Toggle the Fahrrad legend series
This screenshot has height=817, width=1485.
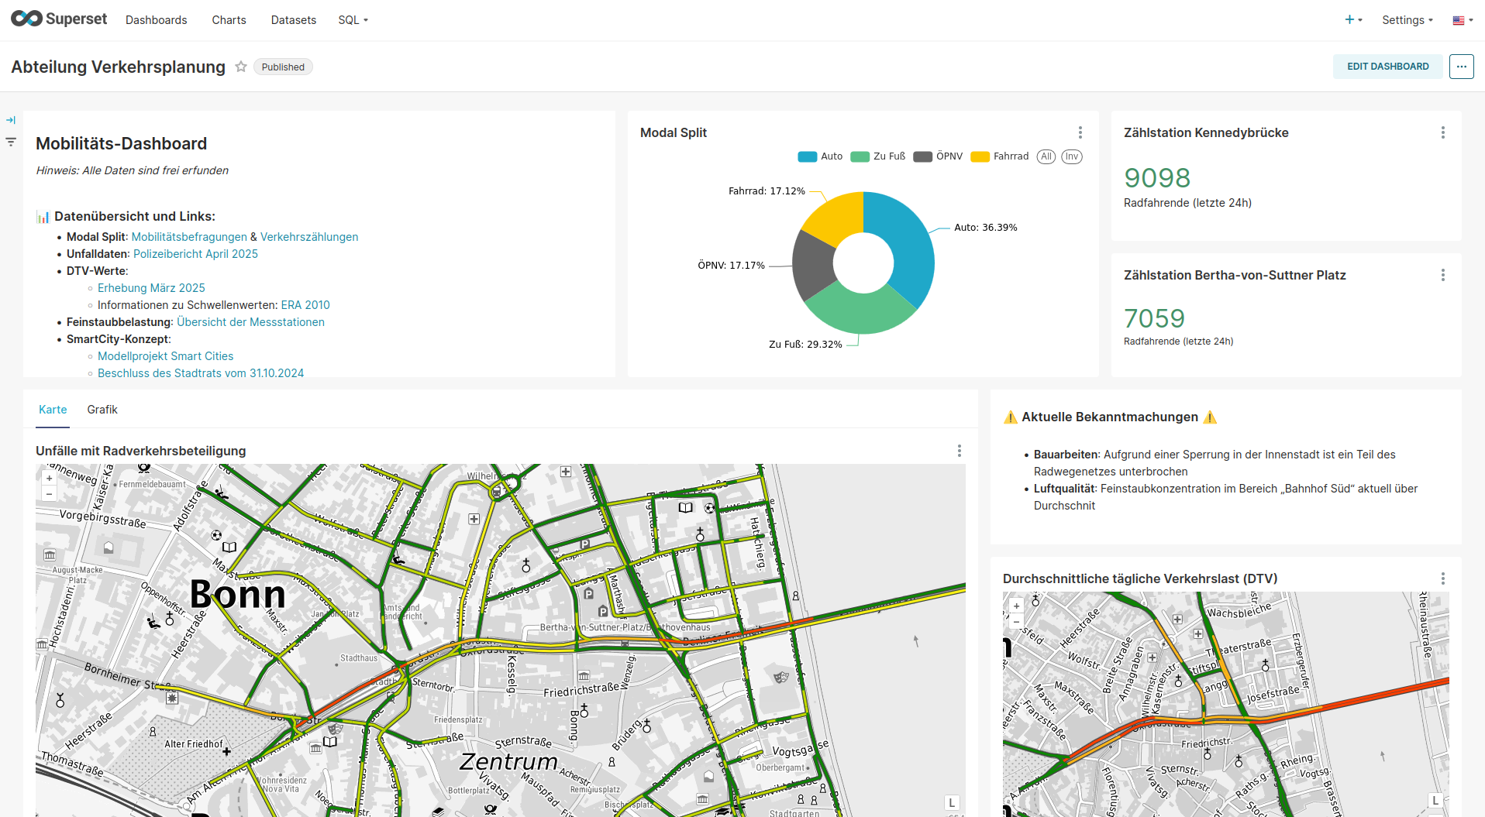coord(1000,156)
